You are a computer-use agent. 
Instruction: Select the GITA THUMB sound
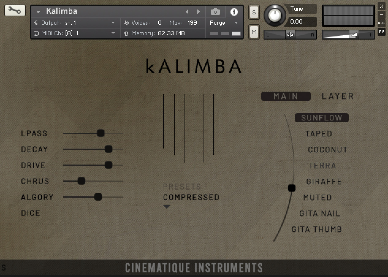[x=317, y=230]
